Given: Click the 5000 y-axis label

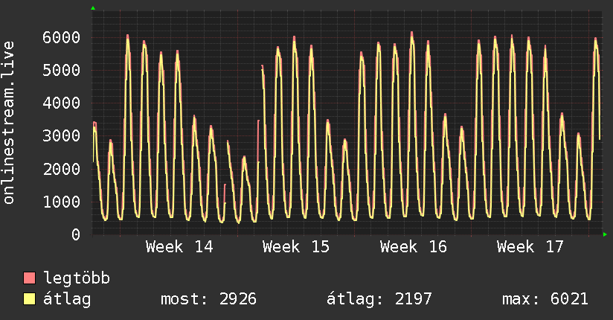Looking at the screenshot, I should [x=62, y=71].
